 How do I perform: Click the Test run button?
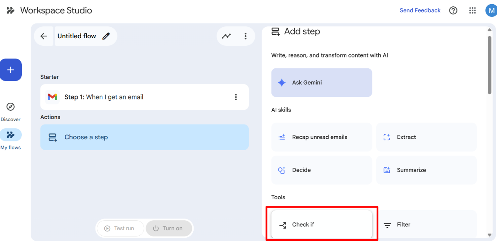point(120,229)
